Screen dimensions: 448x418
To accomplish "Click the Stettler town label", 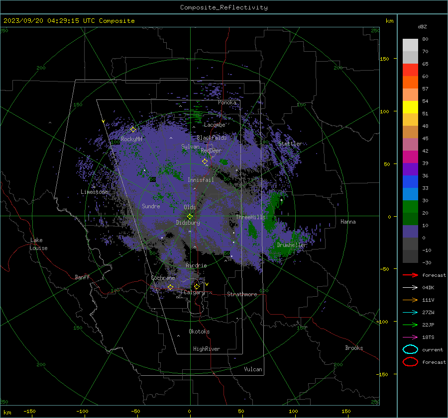I will tap(290, 144).
